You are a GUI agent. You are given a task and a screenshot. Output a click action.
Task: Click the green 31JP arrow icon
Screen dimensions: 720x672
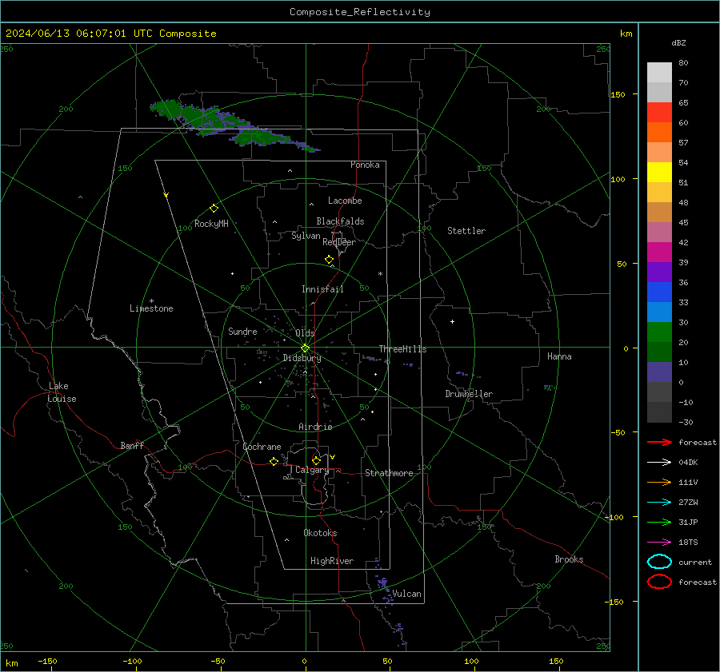pyautogui.click(x=659, y=522)
